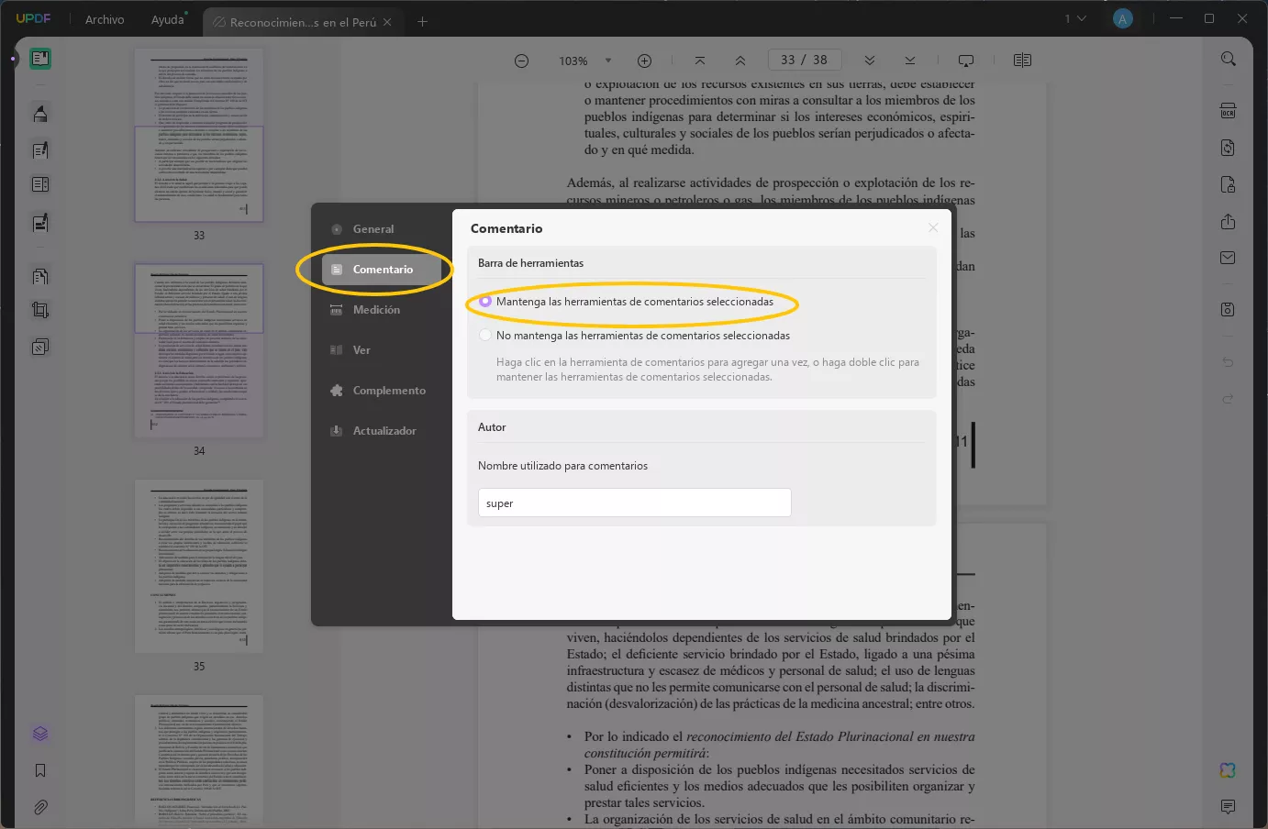
Task: Select page 34 thumbnail
Action: tap(199, 350)
